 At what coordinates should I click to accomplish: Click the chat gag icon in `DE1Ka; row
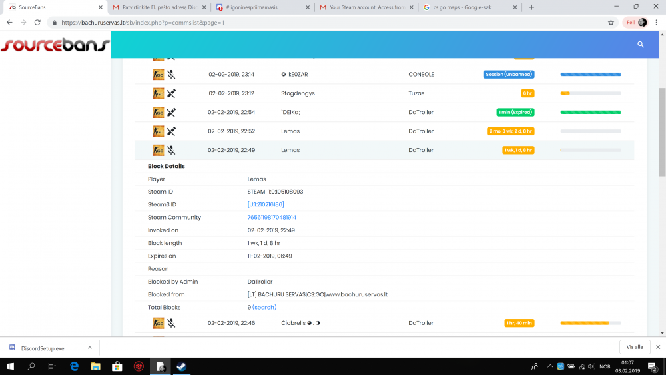click(x=171, y=113)
